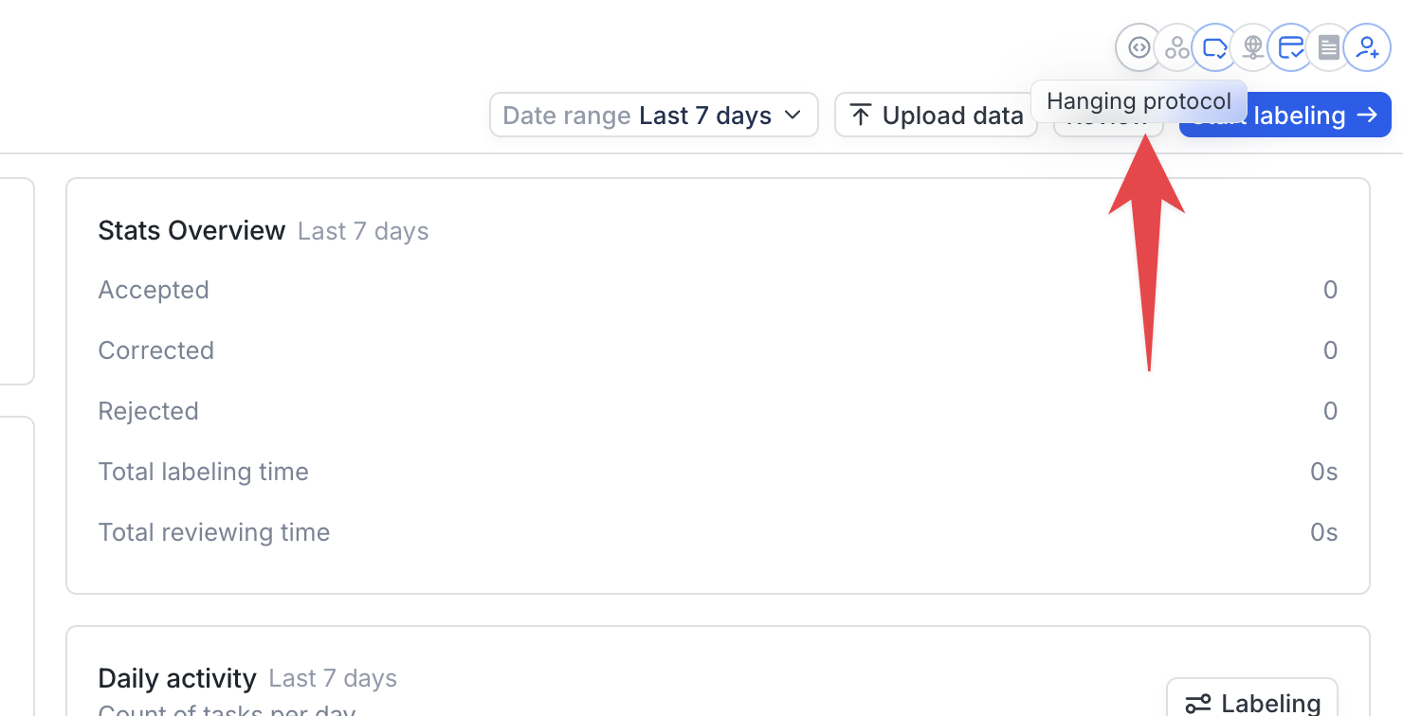This screenshot has height=716, width=1403.
Task: Click the Upload data button
Action: coord(936,115)
